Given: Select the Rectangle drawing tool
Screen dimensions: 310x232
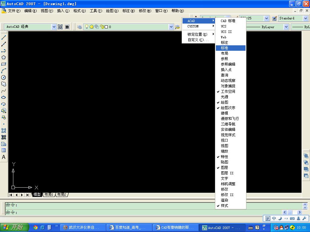Looking at the screenshot, I should point(4,64).
